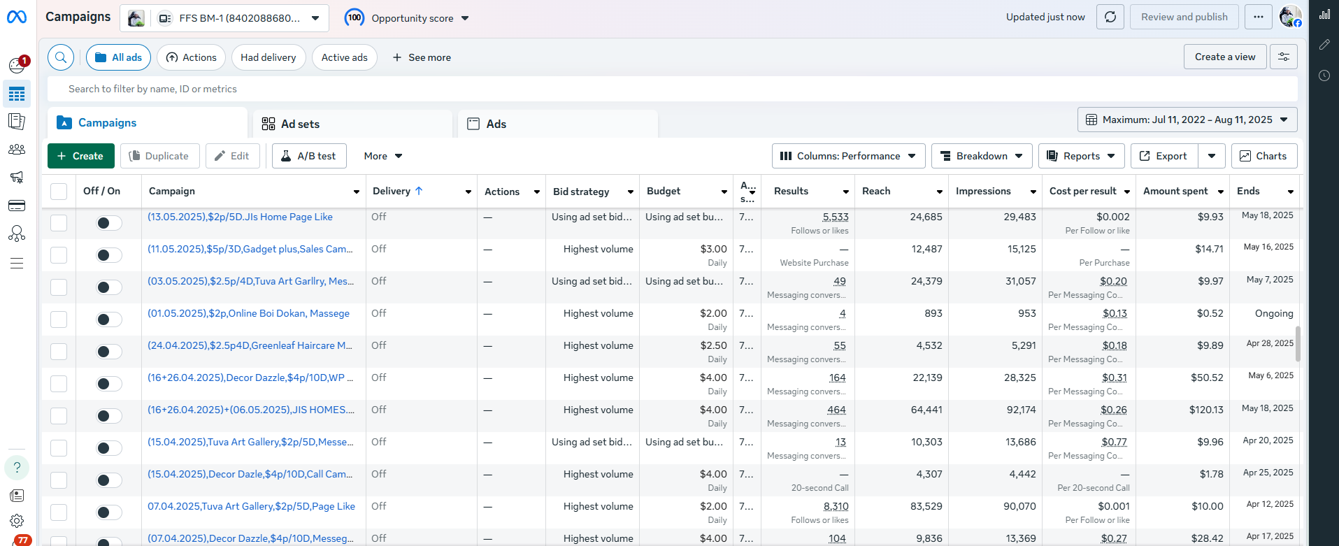Click the search magnifier icon

(61, 57)
